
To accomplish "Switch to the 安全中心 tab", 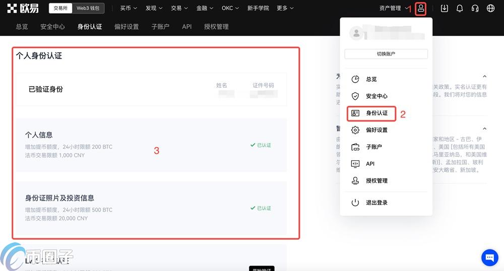I will (52, 27).
